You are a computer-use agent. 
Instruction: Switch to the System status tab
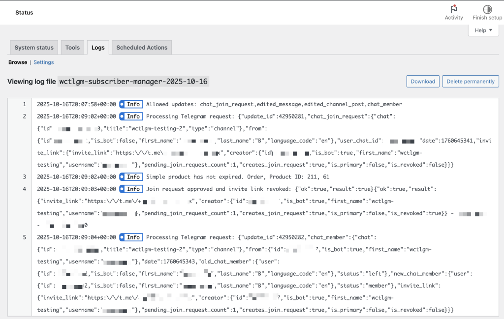pyautogui.click(x=34, y=48)
